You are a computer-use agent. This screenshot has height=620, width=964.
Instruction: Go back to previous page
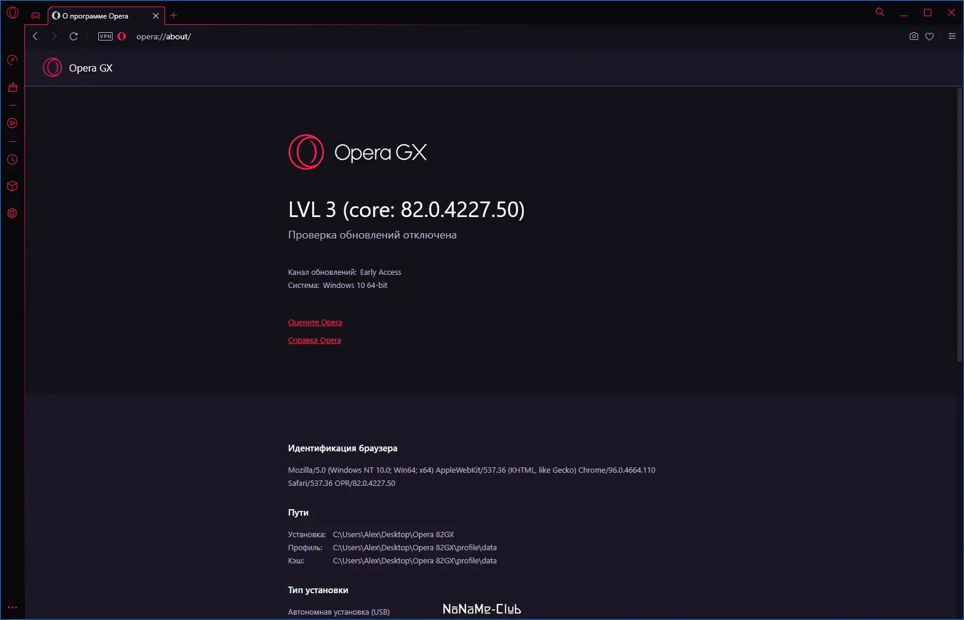click(x=35, y=36)
